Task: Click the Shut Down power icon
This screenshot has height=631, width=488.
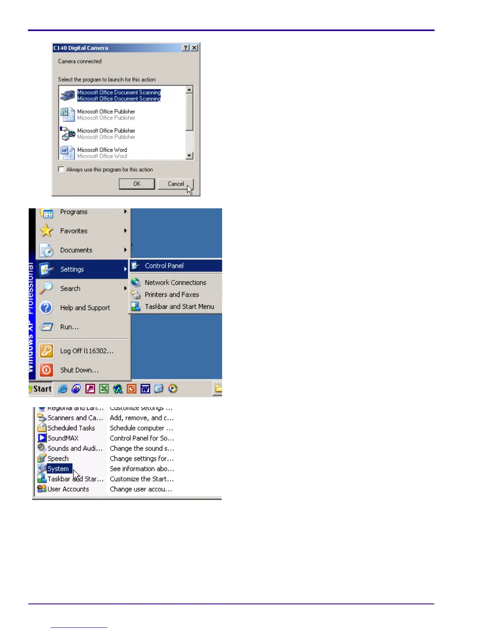Action: [x=47, y=370]
